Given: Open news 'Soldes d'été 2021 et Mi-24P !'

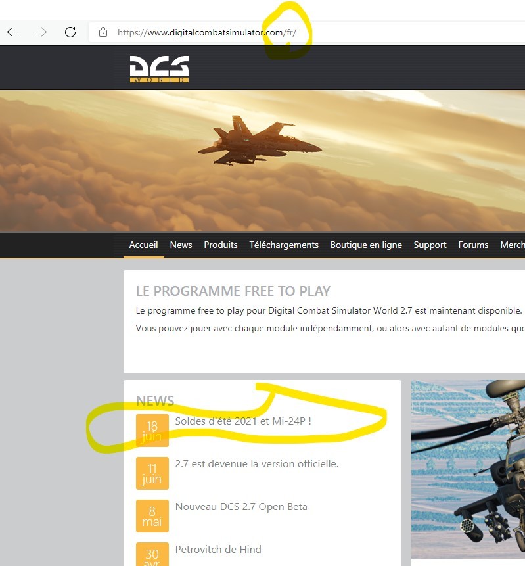Looking at the screenshot, I should pyautogui.click(x=243, y=421).
